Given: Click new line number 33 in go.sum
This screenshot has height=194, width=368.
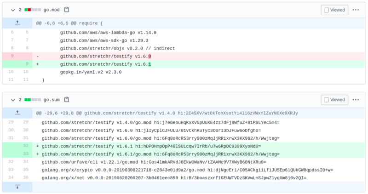Looking at the screenshot, I should tap(26, 154).
